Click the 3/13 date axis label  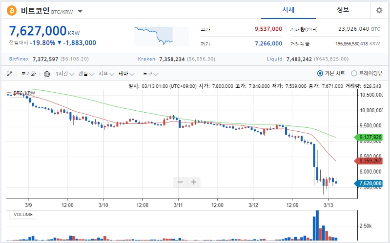pyautogui.click(x=328, y=205)
